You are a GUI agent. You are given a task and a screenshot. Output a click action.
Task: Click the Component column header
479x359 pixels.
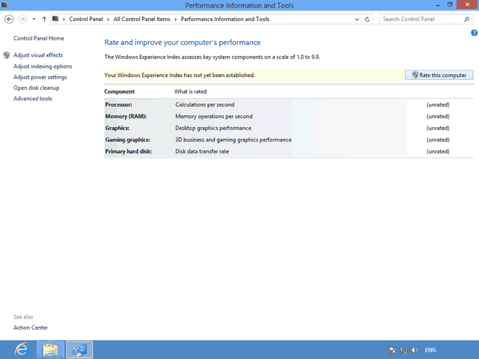(x=120, y=91)
